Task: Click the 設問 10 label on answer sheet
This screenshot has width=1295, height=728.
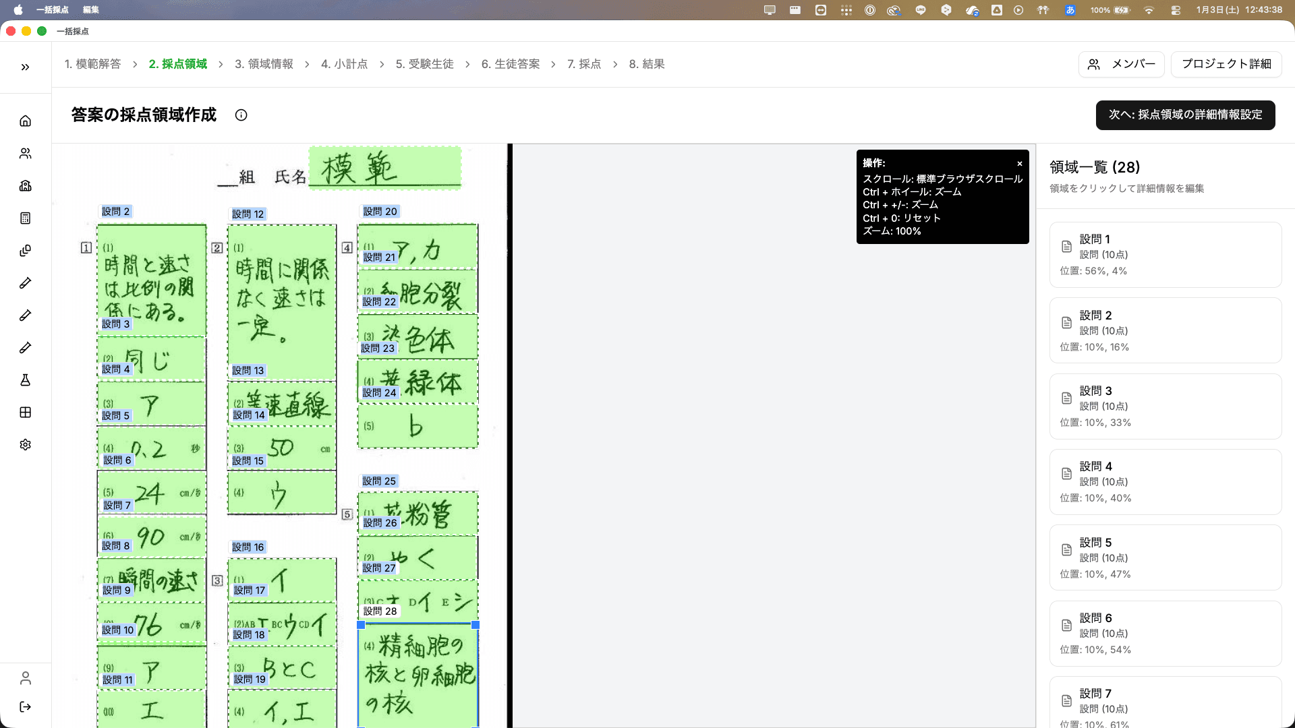Action: 118,630
